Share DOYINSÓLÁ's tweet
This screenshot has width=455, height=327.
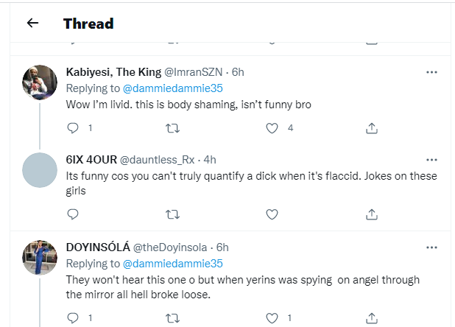click(x=372, y=318)
